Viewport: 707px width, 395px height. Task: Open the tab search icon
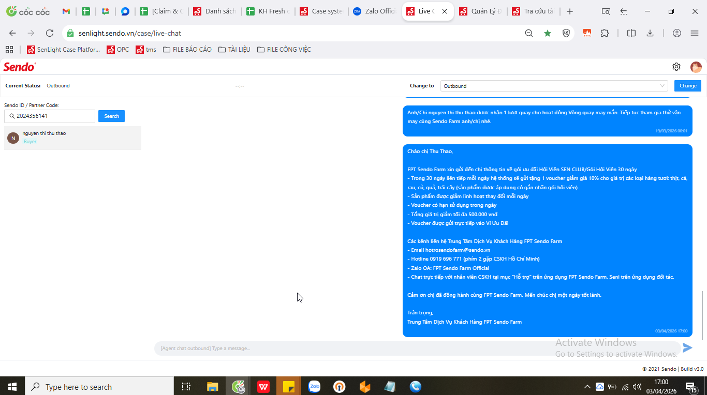click(606, 11)
